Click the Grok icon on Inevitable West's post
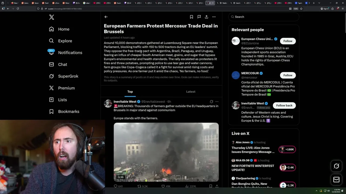346x194 pixels. click(x=211, y=102)
